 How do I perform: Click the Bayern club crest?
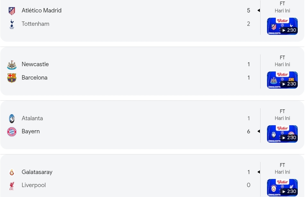point(12,132)
